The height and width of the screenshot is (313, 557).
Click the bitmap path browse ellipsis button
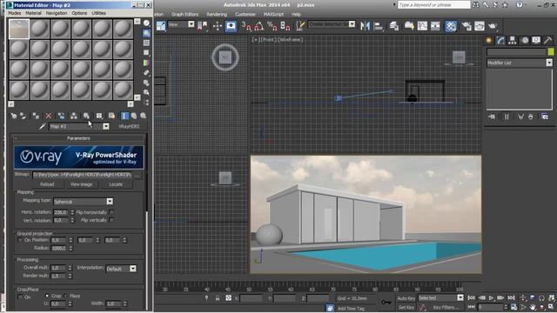(138, 175)
